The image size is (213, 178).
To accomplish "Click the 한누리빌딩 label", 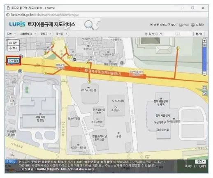I will point(74,118).
